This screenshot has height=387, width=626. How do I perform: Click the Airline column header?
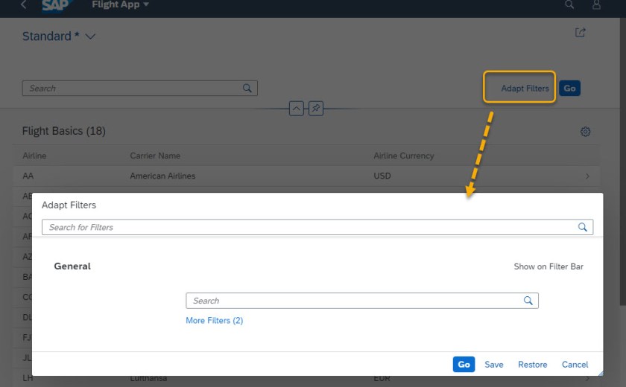pyautogui.click(x=34, y=156)
